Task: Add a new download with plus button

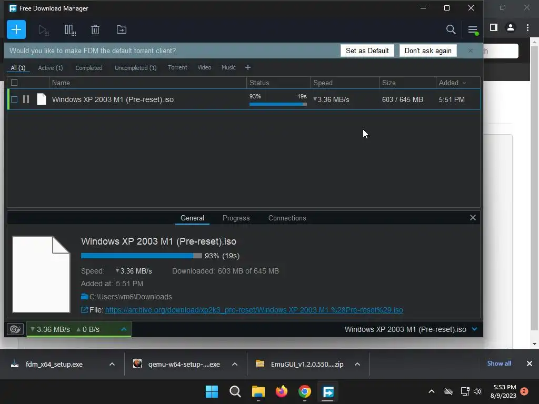Action: point(16,29)
